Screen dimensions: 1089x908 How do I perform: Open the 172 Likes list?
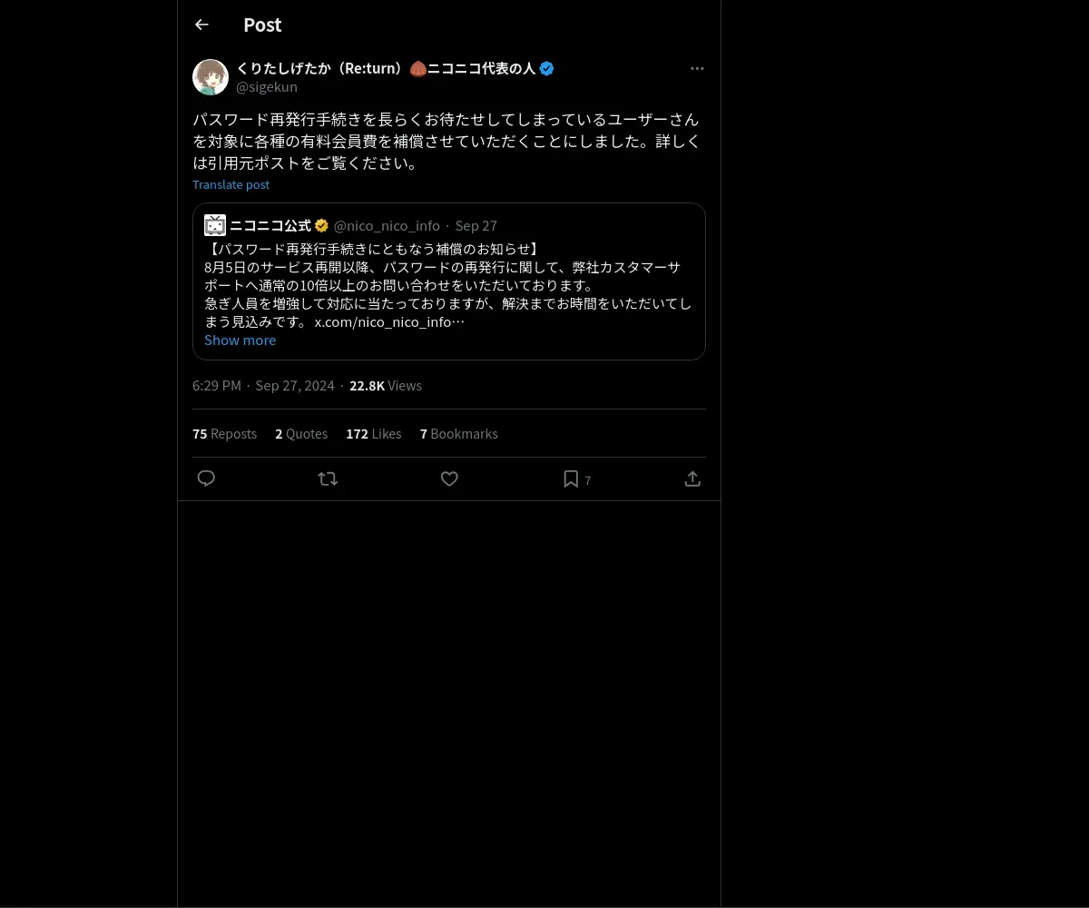(x=373, y=434)
